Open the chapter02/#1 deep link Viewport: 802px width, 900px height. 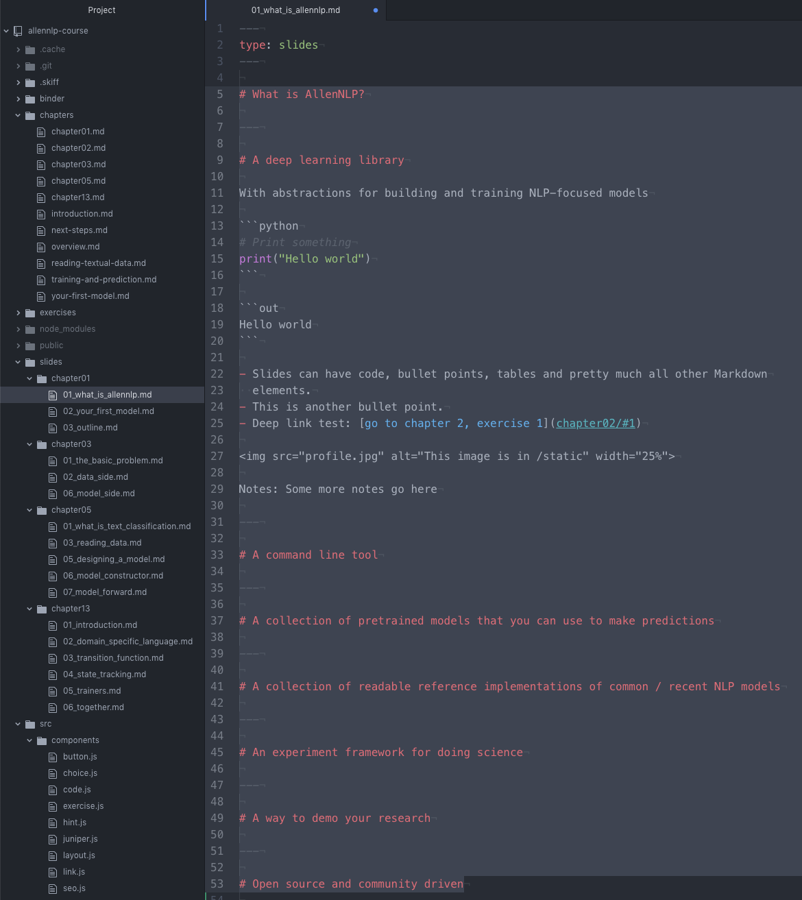(595, 423)
